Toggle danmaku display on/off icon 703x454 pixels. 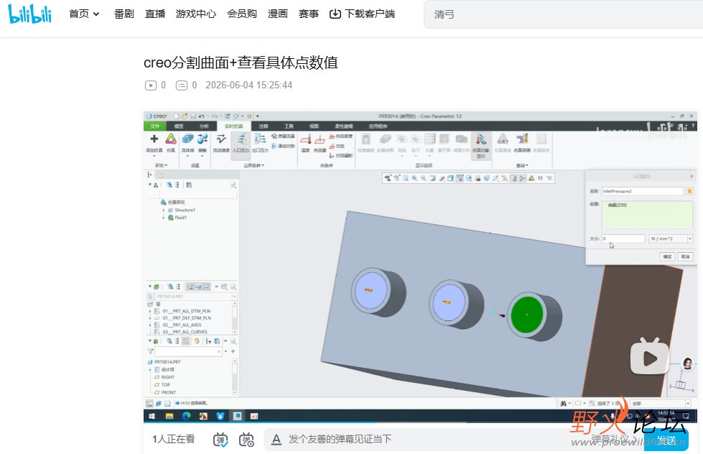220,439
